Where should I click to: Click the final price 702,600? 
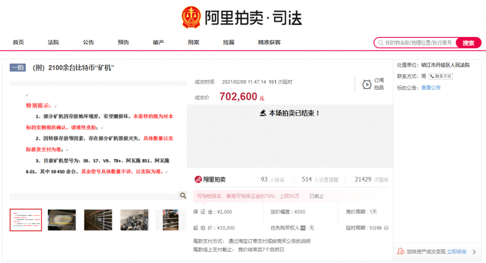[x=238, y=97]
